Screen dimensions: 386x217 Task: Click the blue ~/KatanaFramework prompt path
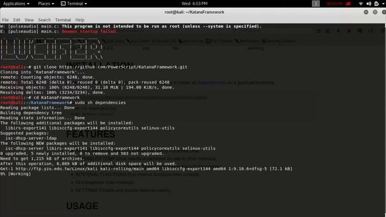(x=48, y=102)
